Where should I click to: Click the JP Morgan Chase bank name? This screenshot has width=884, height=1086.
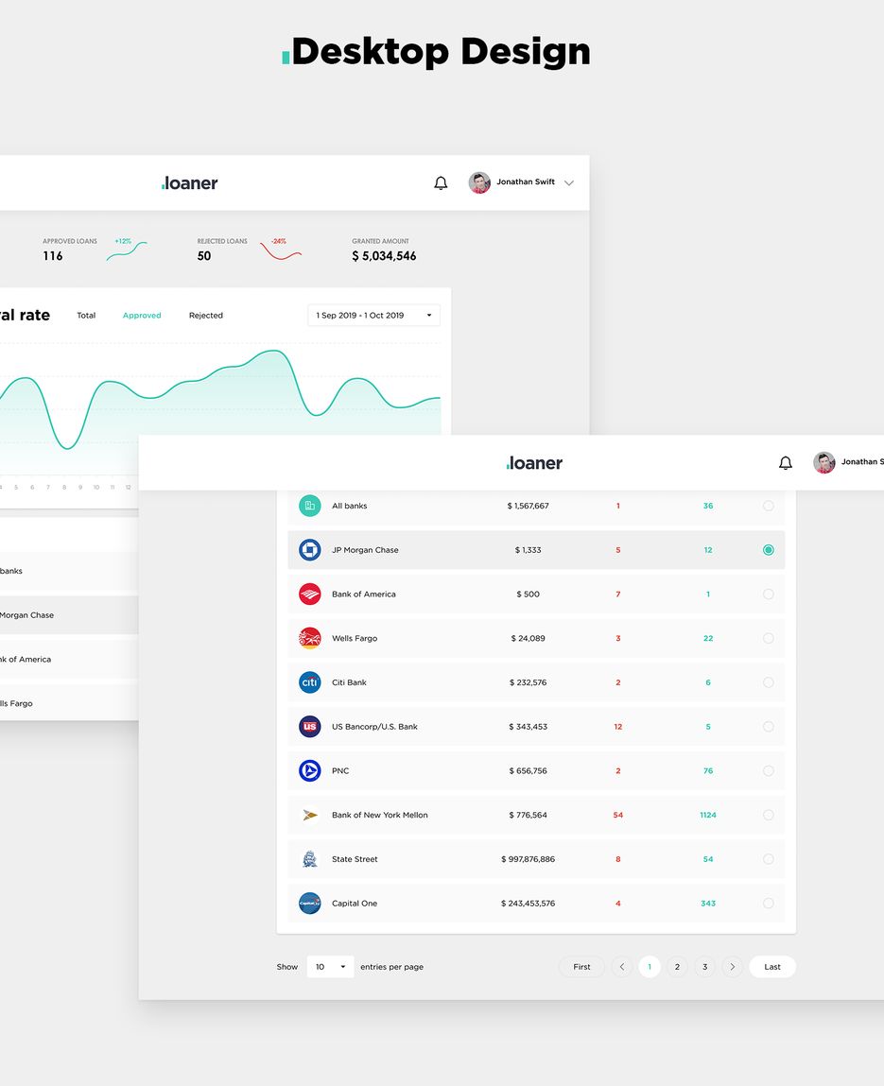(x=365, y=550)
